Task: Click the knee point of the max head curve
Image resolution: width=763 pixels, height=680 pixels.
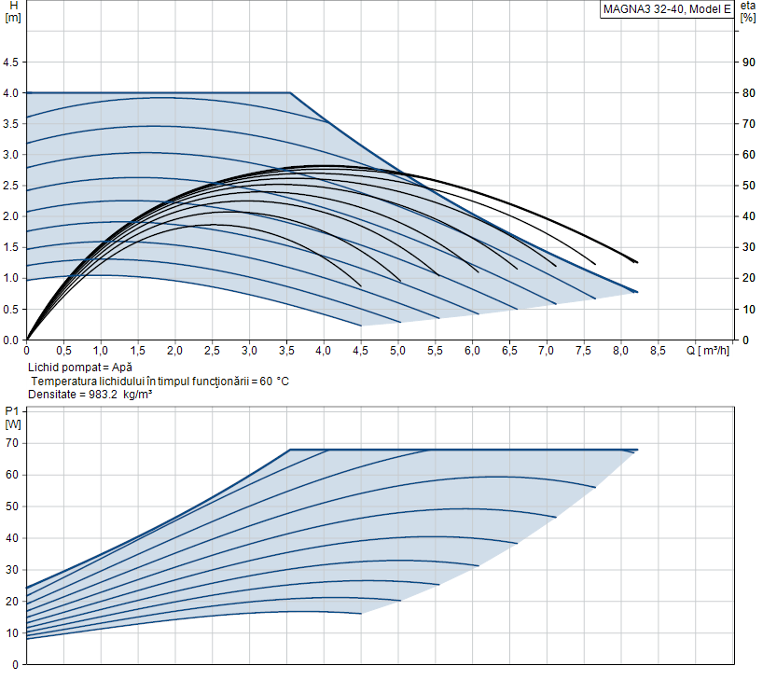Action: click(x=290, y=92)
